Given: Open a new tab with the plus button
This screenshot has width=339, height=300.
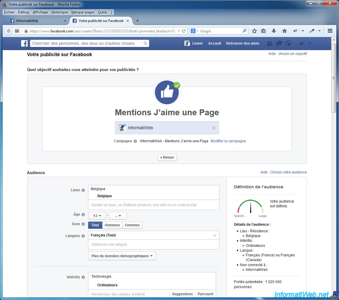Looking at the screenshot, I should click(x=137, y=21).
